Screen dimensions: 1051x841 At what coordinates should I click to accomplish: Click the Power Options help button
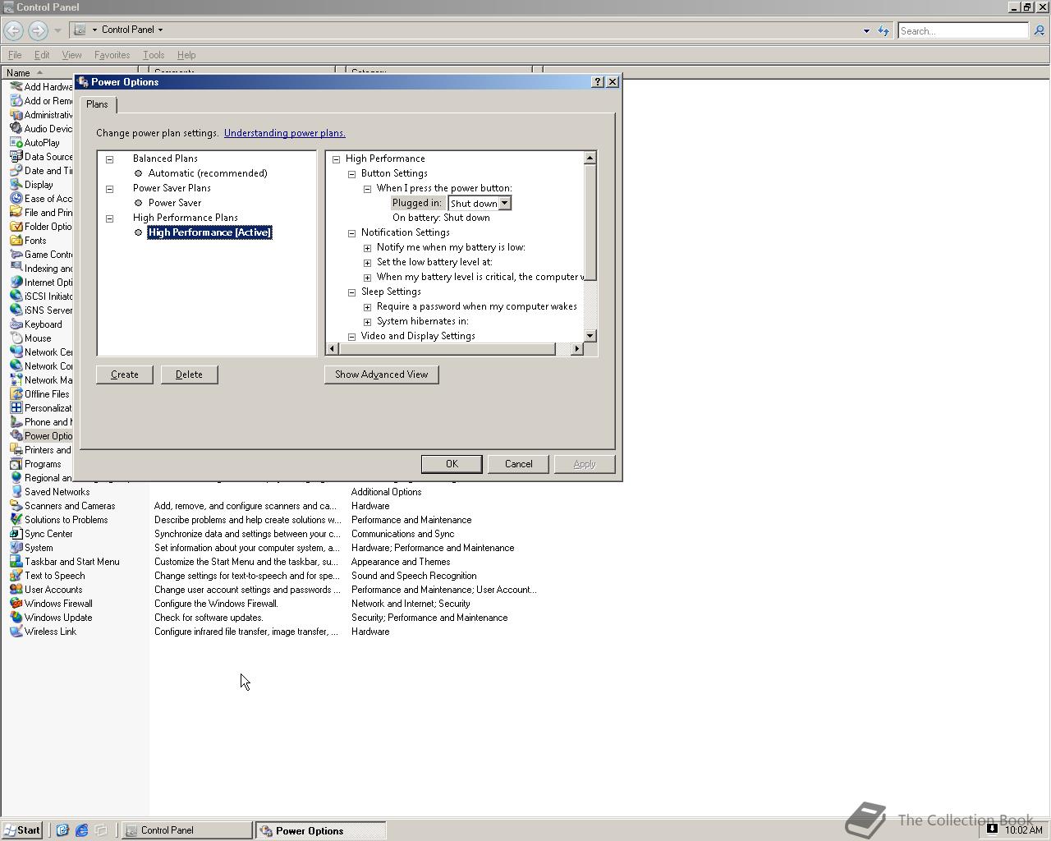pyautogui.click(x=598, y=82)
